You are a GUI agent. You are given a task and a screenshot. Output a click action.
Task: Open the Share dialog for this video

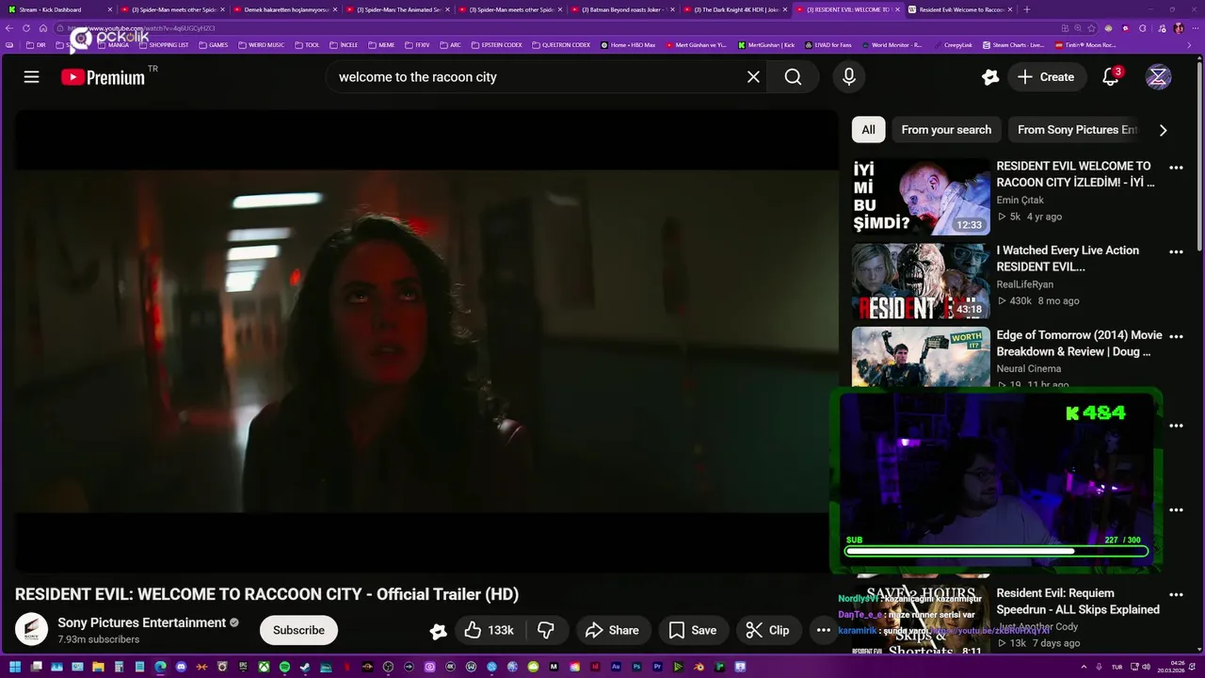tap(612, 630)
